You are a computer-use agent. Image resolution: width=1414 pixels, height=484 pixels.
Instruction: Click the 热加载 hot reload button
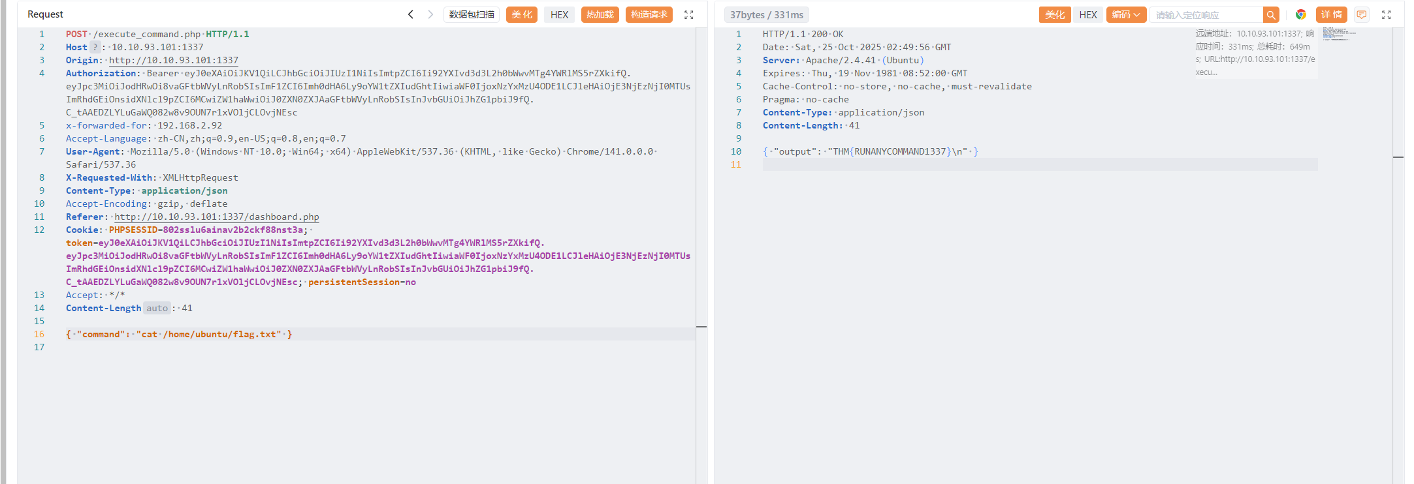coord(600,14)
